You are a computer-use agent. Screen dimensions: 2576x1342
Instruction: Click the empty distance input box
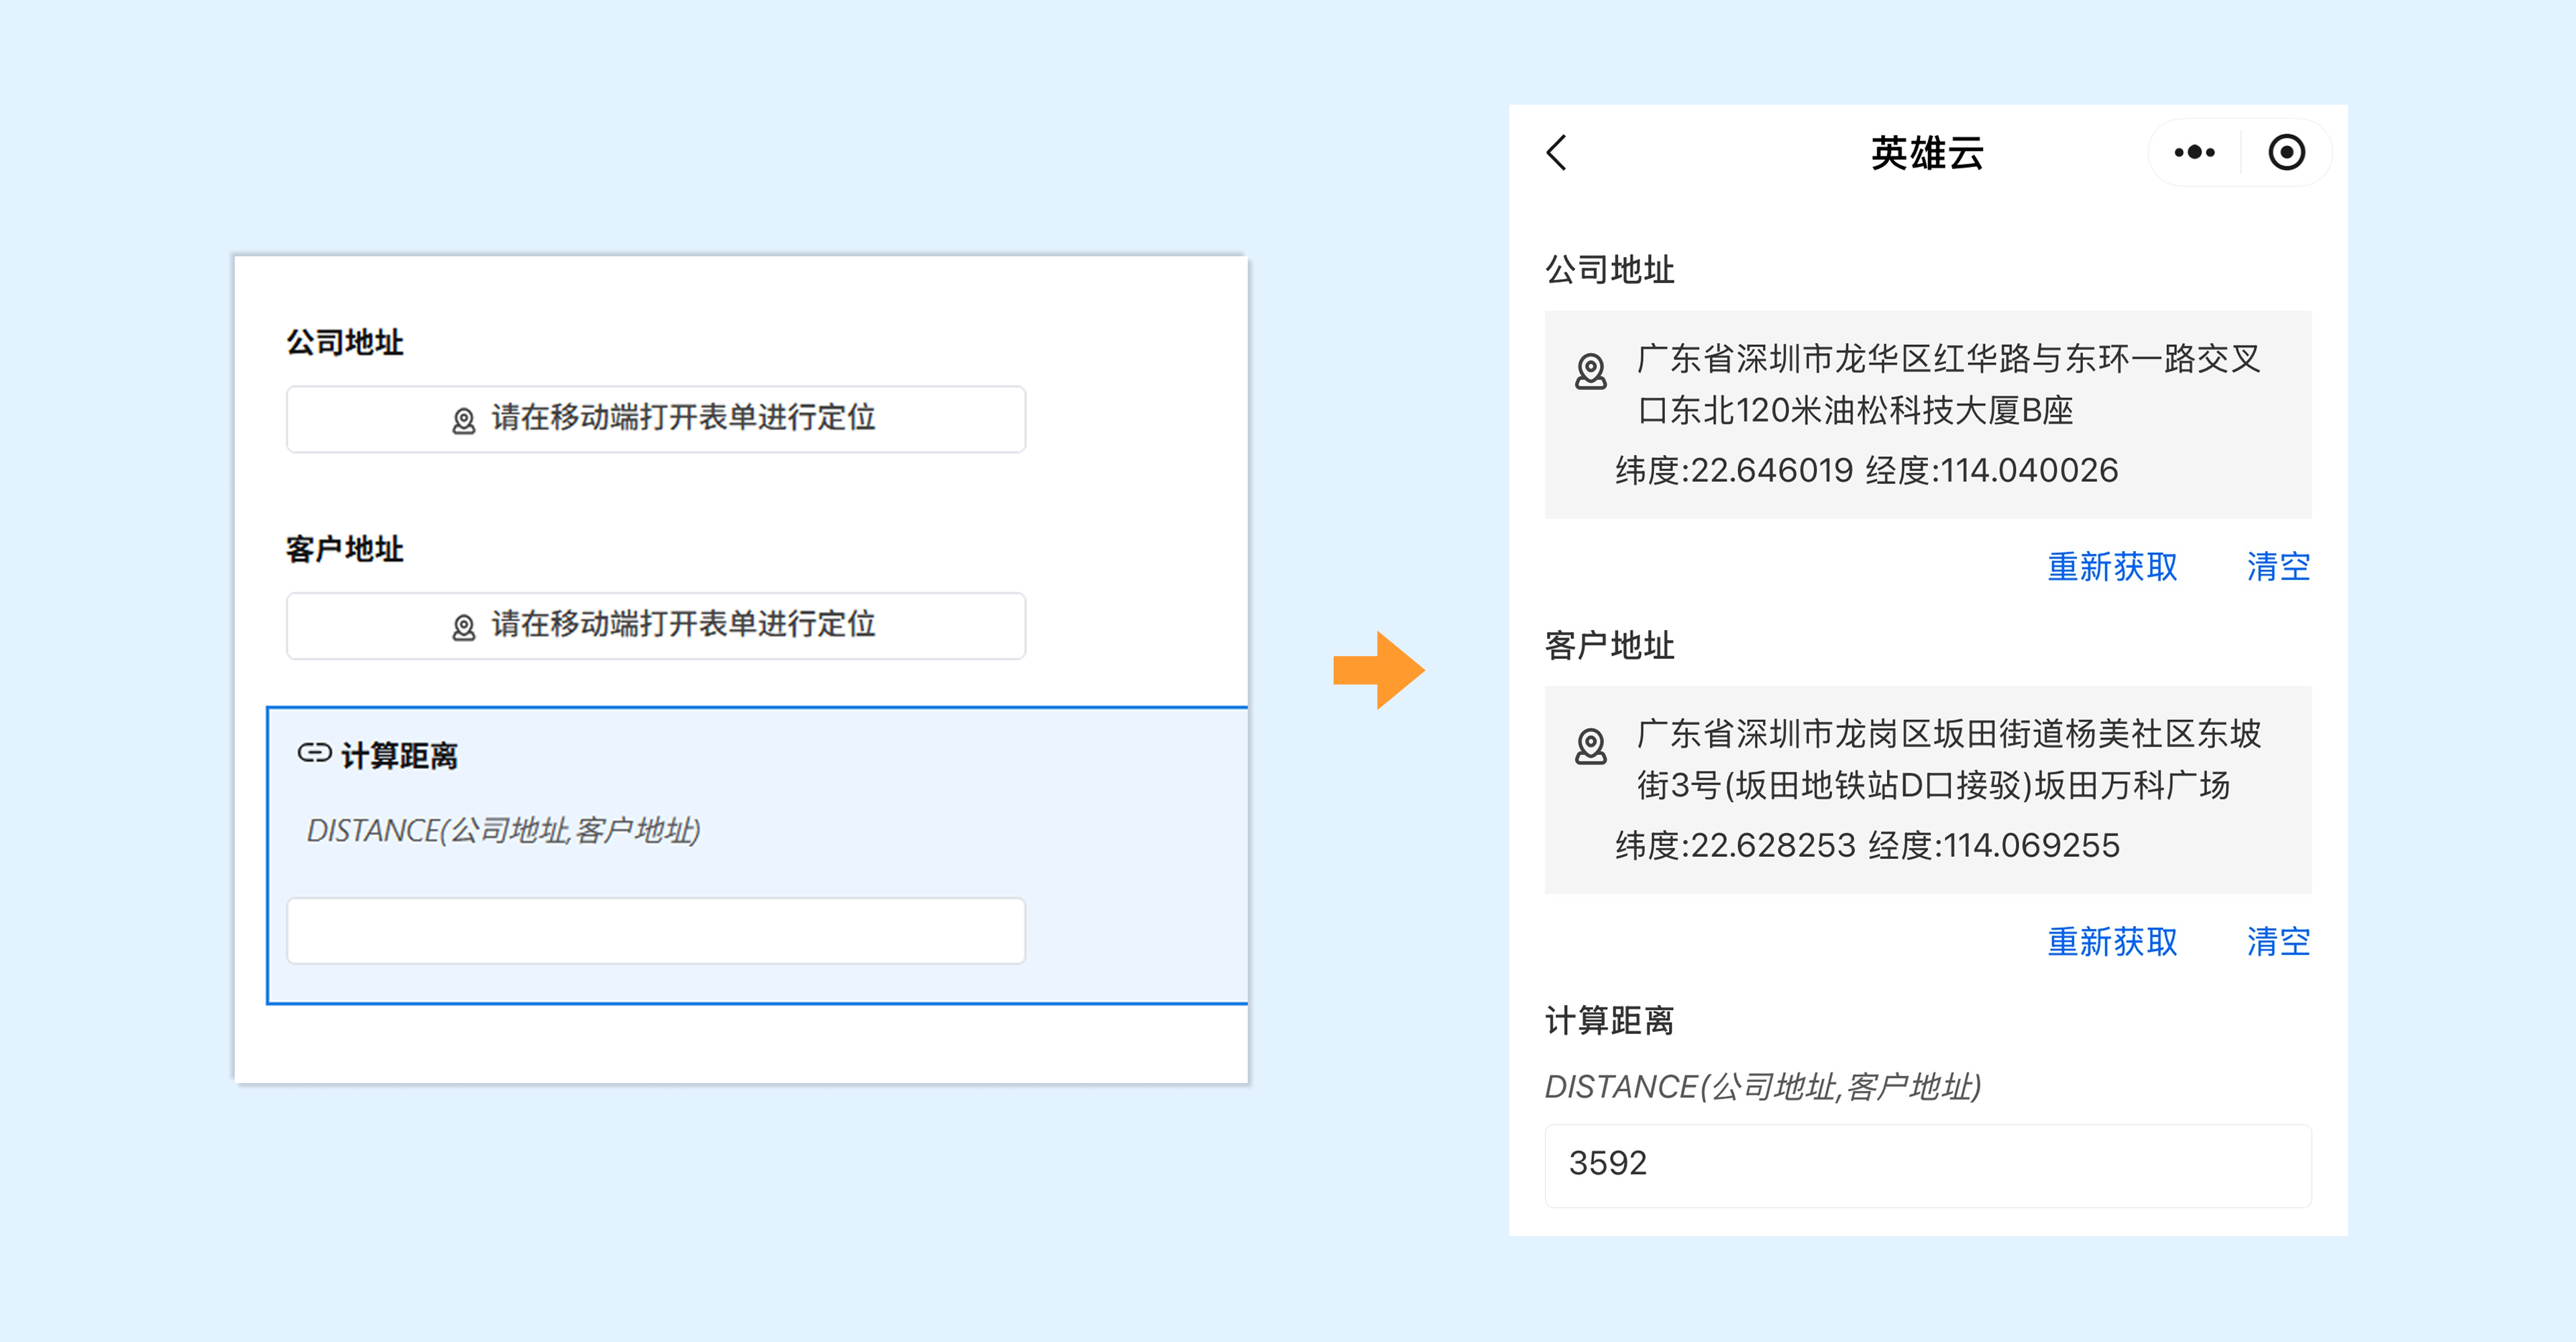coord(655,931)
